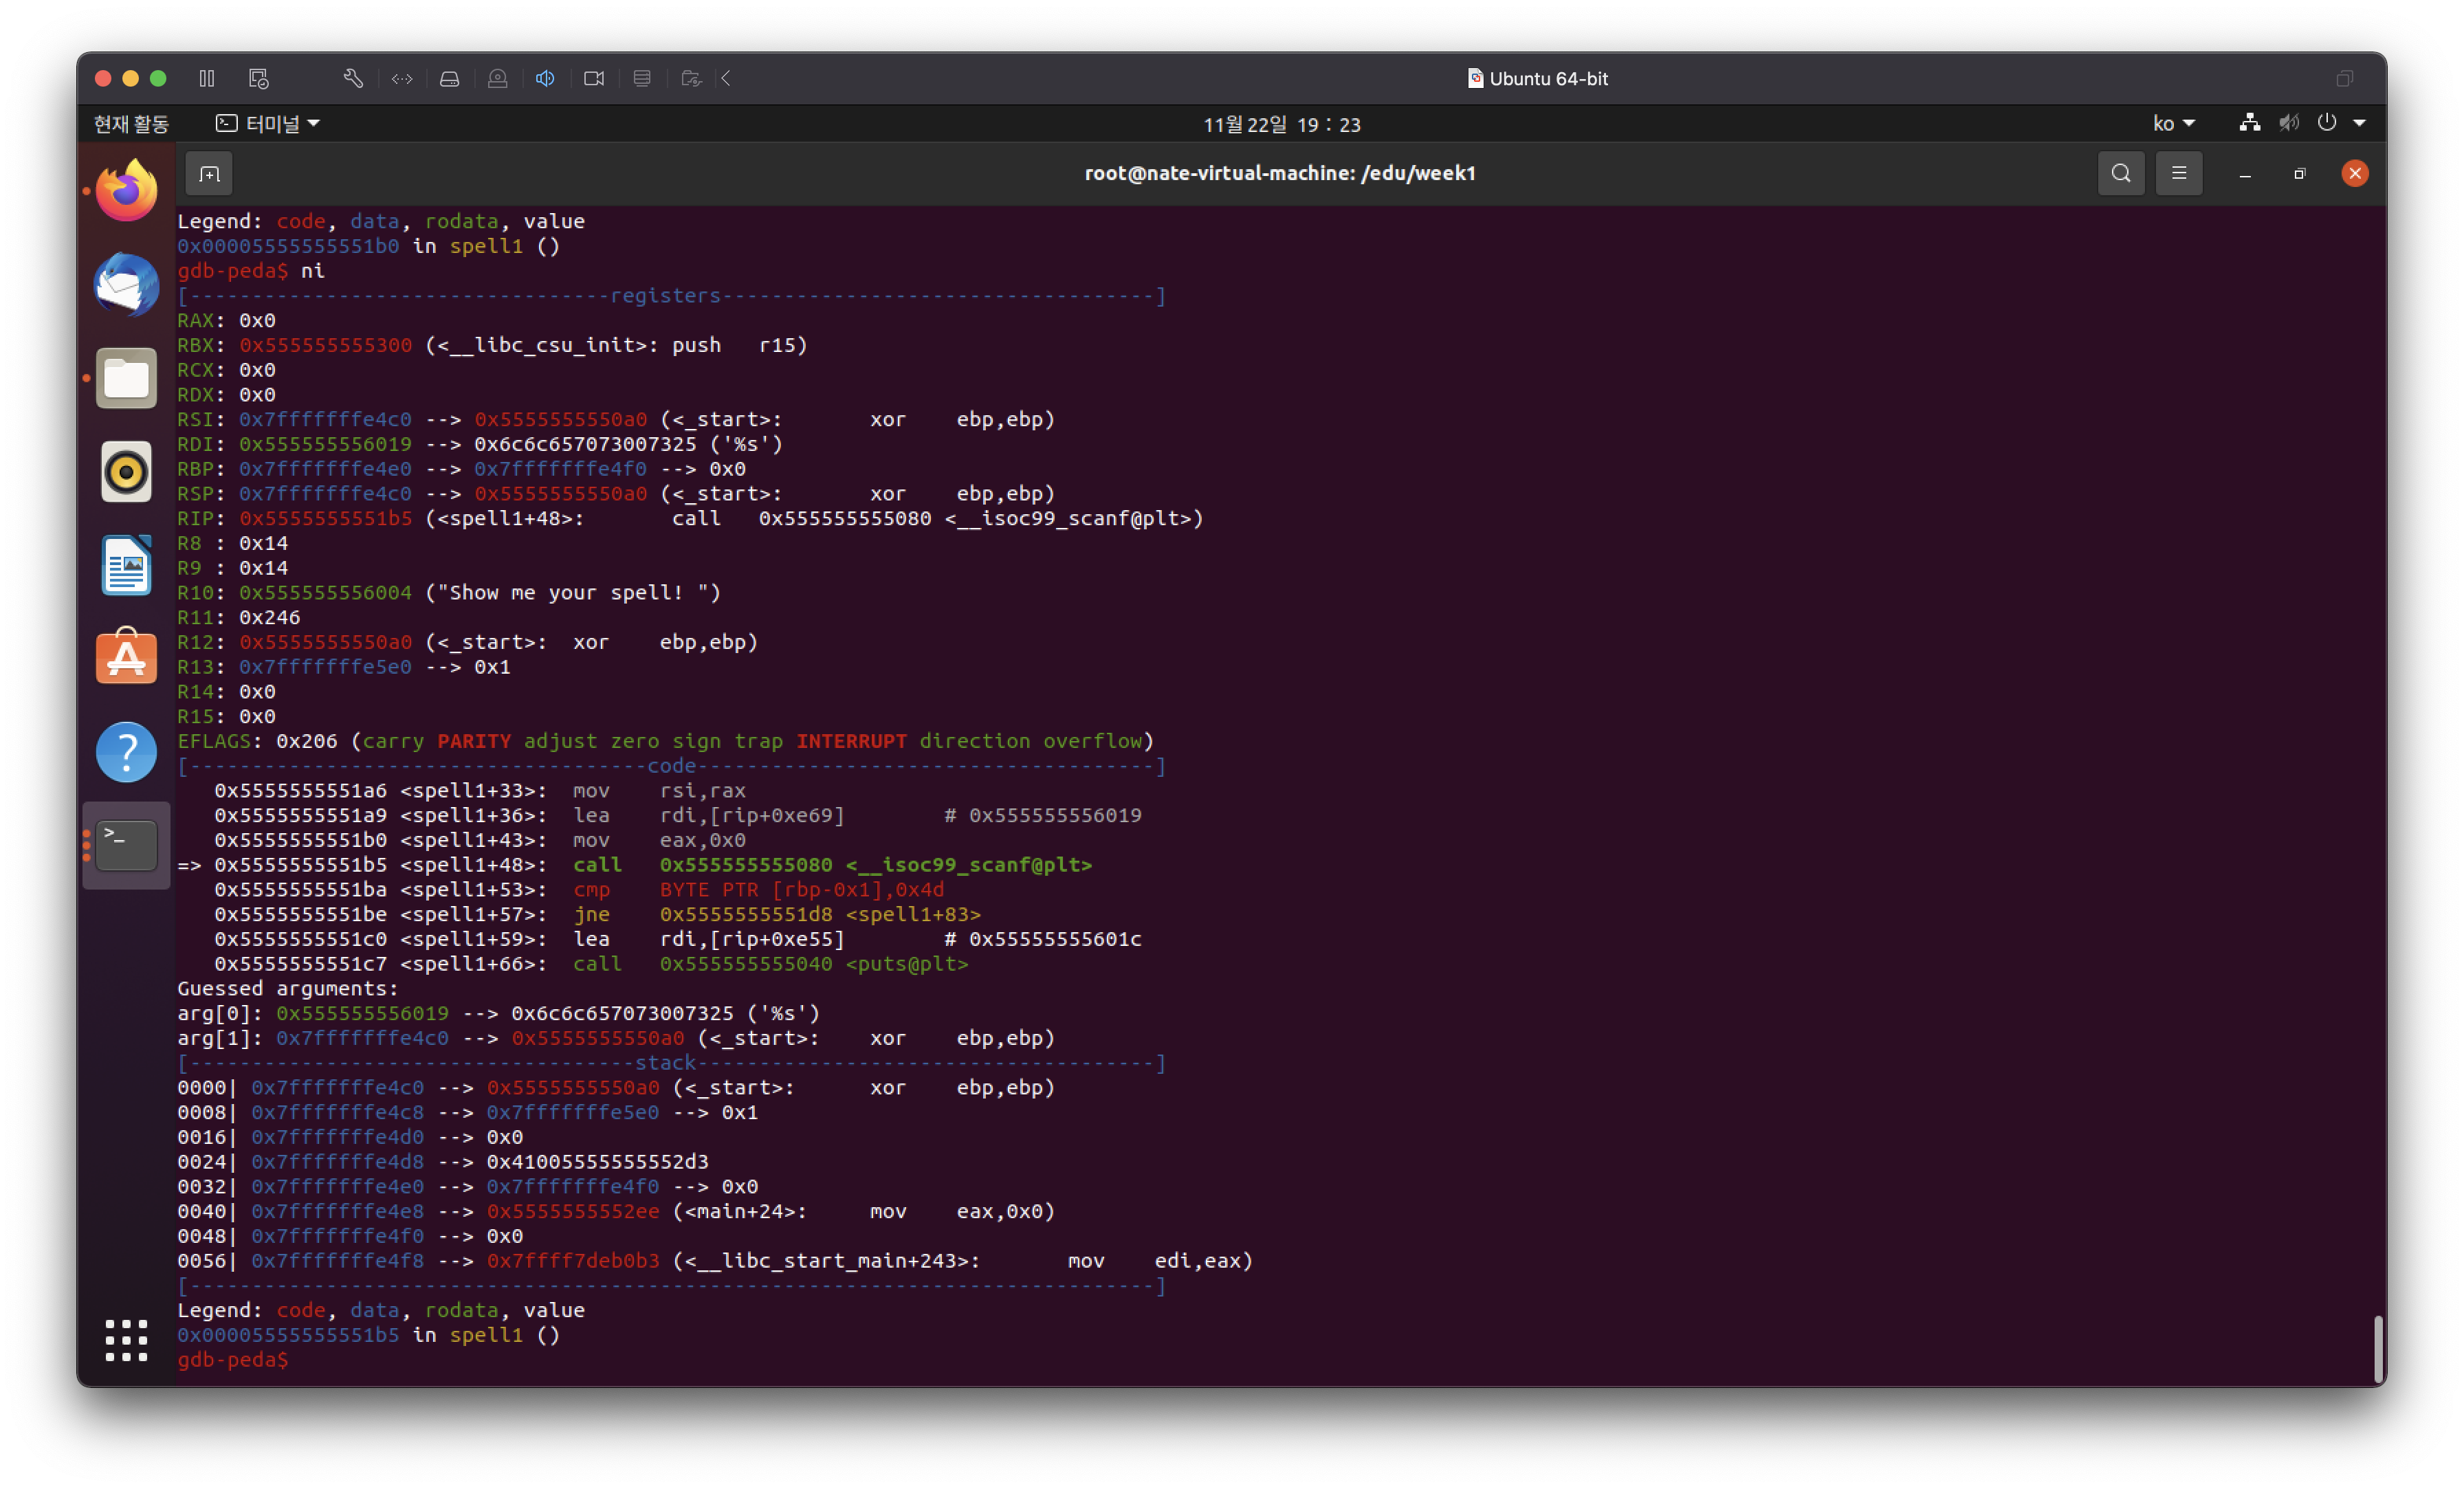Open the 터미널 app menu

pyautogui.click(x=268, y=123)
